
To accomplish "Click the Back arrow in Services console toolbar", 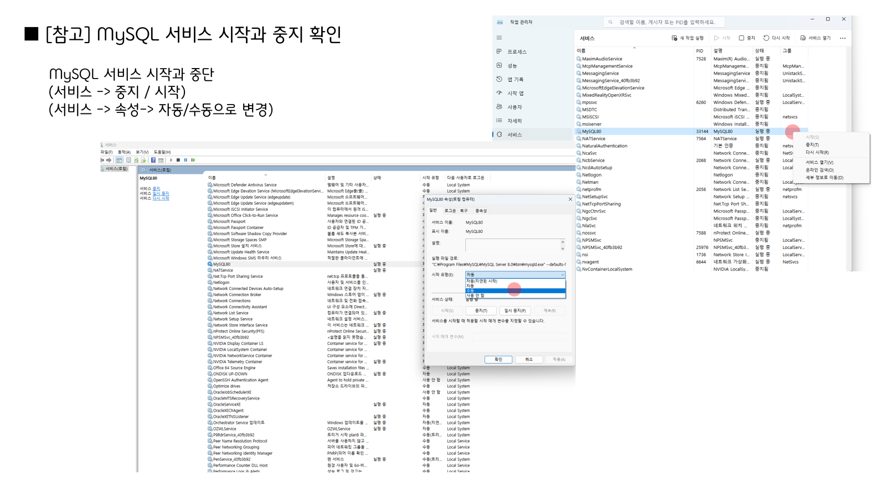I will click(x=102, y=160).
